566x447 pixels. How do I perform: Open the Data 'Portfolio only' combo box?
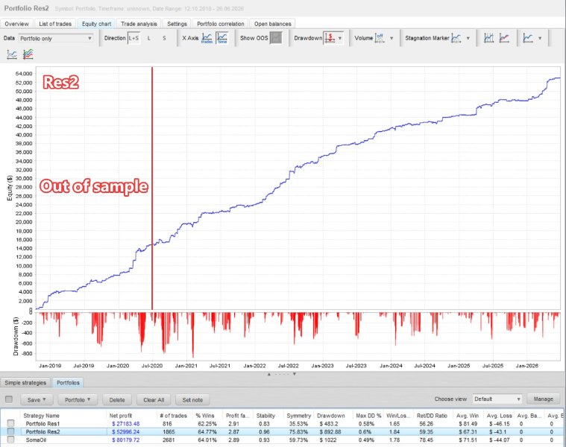coord(56,39)
